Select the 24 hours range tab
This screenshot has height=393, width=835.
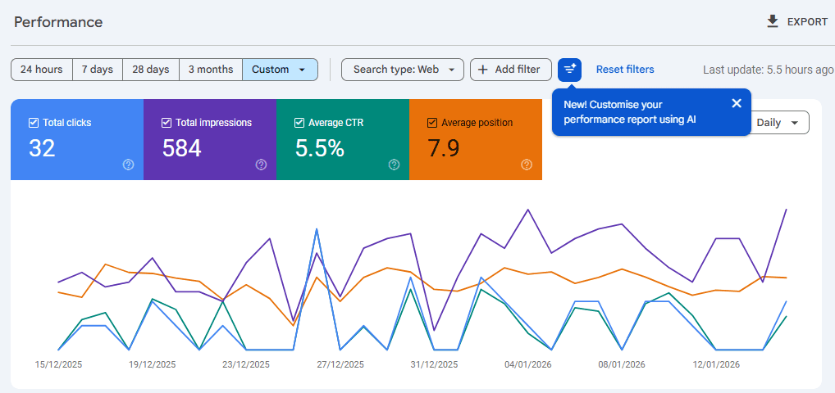[42, 70]
